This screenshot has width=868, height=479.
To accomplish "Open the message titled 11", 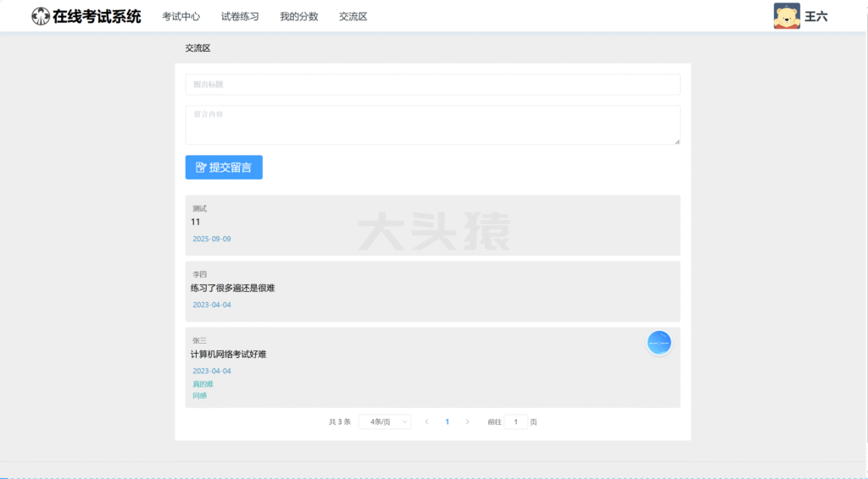I will [196, 222].
